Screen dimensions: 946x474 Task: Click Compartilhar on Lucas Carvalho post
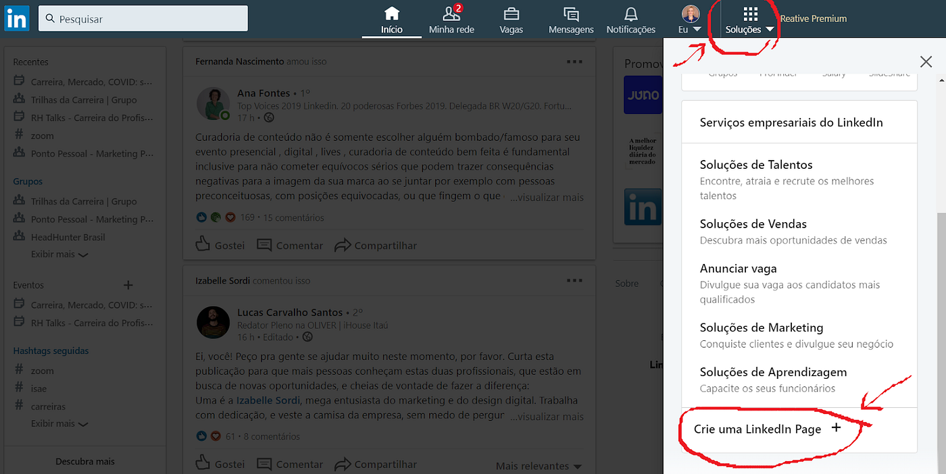click(376, 464)
